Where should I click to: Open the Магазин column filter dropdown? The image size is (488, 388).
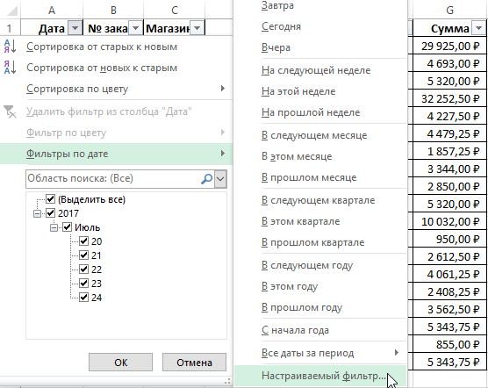tap(197, 28)
